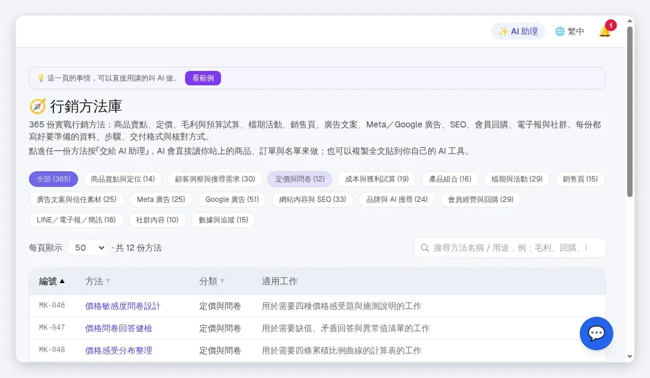Choose LINE／電子報／簡訊 (18) category

coord(76,220)
